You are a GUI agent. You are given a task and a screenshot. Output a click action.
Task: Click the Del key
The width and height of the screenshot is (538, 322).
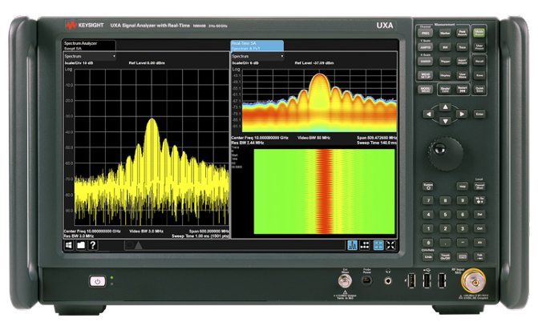[479, 215]
